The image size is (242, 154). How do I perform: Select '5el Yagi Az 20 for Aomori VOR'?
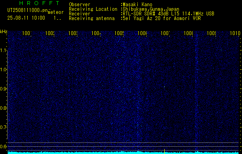pyautogui.click(x=162, y=18)
